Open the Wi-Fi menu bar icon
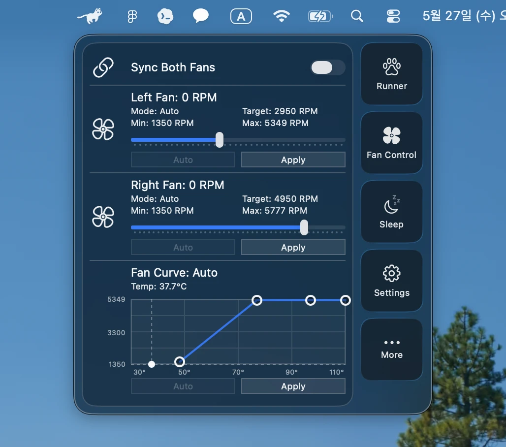Screen dimensions: 506x447 click(282, 16)
